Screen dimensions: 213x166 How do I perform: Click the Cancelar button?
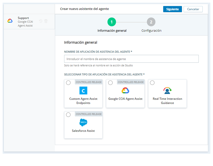point(193,9)
